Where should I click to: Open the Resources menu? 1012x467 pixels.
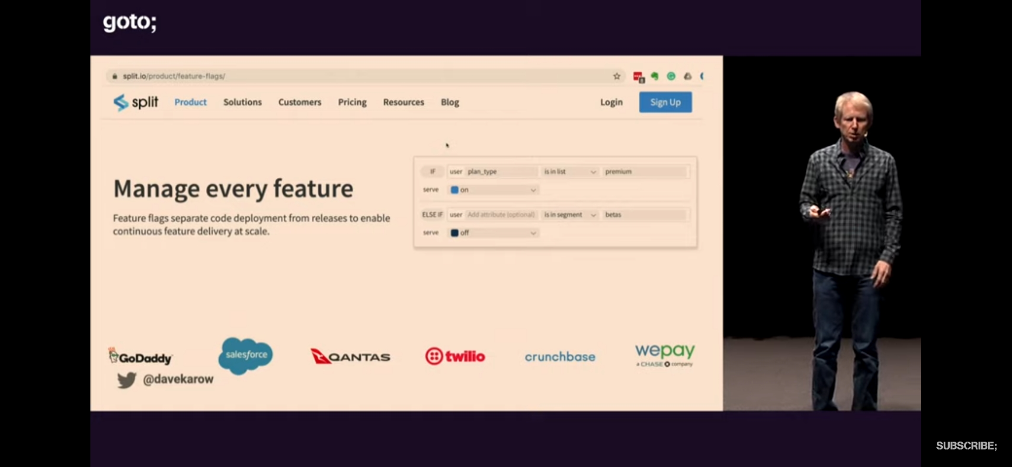(404, 102)
